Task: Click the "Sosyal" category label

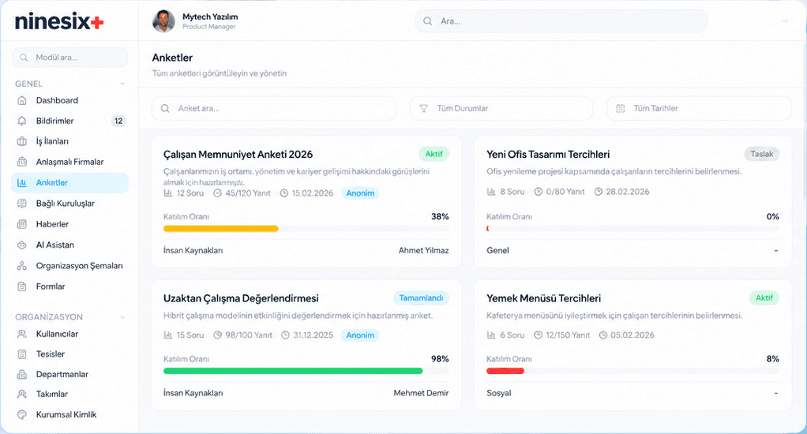Action: click(499, 393)
